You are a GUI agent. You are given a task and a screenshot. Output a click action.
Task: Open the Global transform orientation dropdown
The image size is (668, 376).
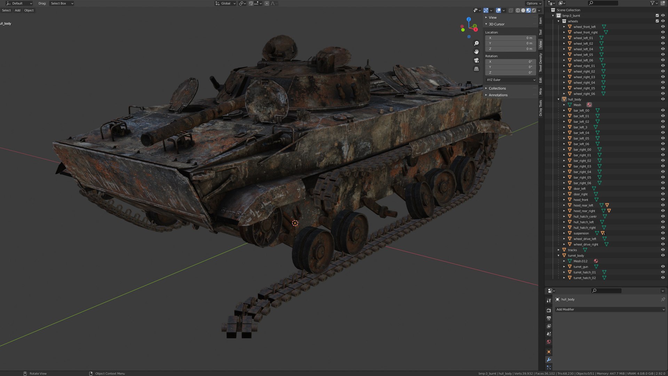pyautogui.click(x=225, y=3)
